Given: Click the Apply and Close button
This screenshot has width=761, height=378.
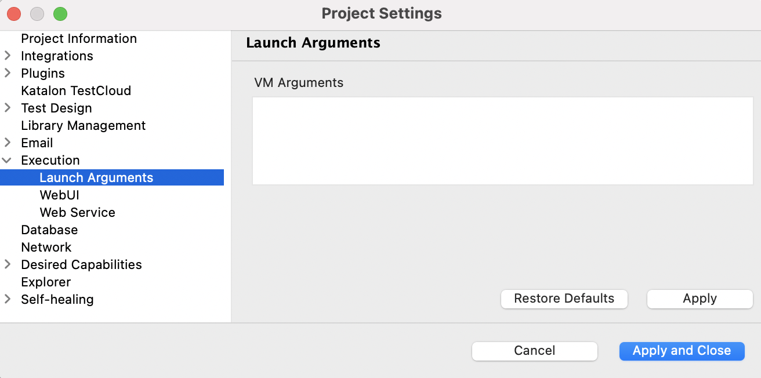Looking at the screenshot, I should tap(682, 351).
